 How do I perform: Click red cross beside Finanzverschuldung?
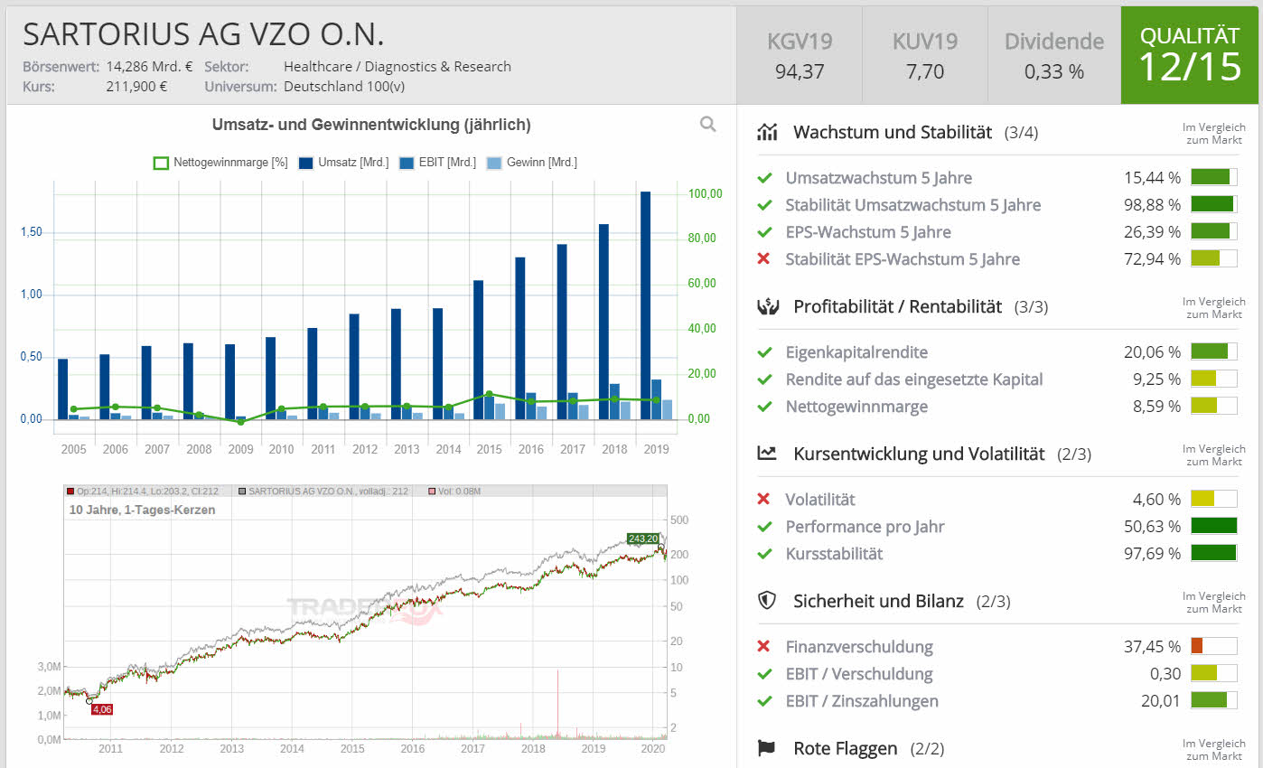point(764,647)
